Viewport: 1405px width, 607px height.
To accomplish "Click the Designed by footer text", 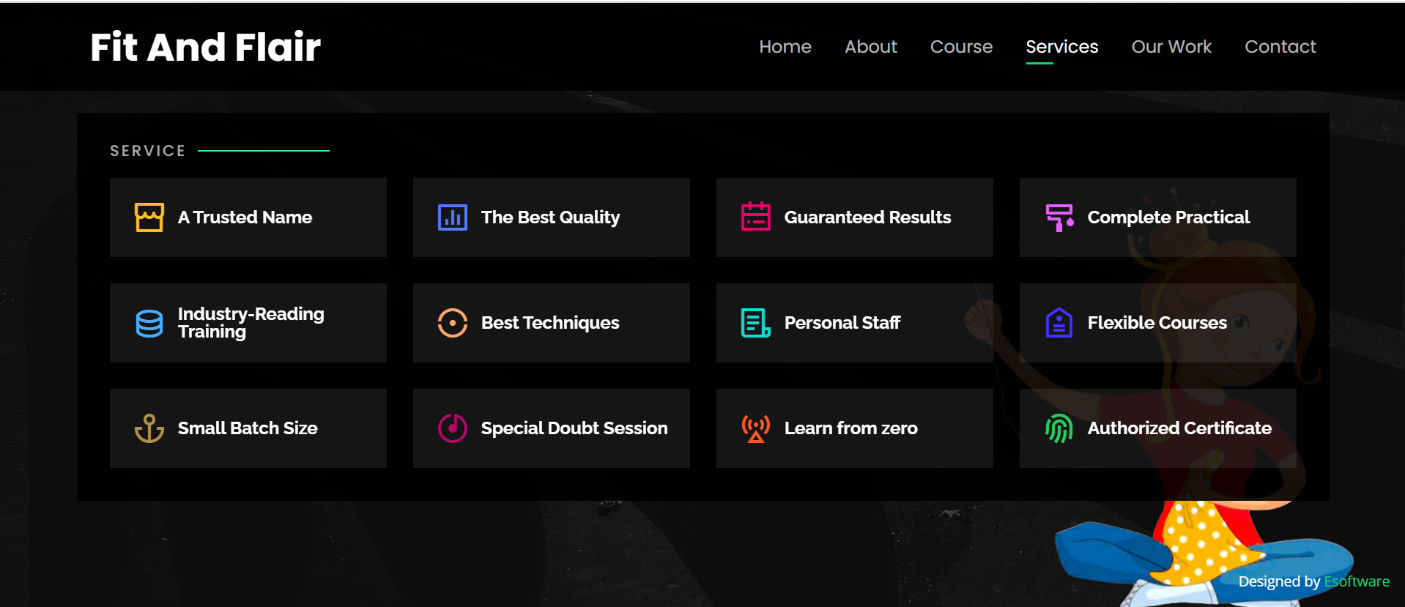I will 1279,581.
